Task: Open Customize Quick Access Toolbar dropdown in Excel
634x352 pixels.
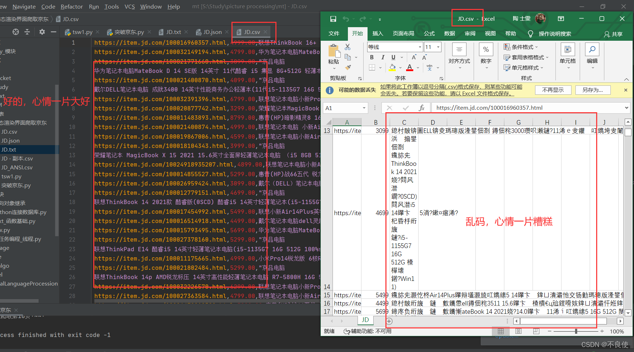Action: (380, 19)
